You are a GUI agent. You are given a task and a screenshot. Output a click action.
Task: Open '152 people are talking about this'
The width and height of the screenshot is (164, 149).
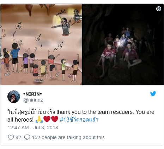click(68, 137)
